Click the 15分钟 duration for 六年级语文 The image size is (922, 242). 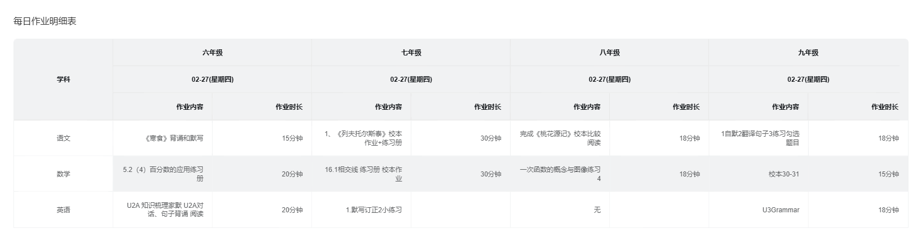coord(292,138)
